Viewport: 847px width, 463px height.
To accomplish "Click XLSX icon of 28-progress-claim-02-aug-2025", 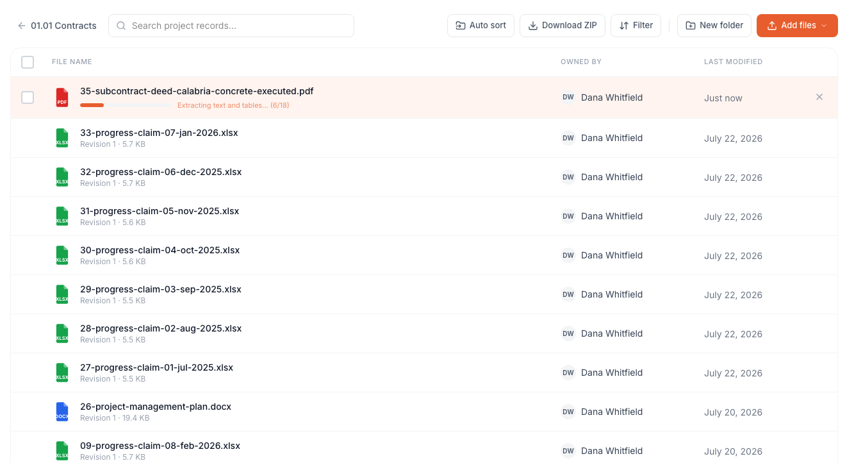I will coord(62,333).
